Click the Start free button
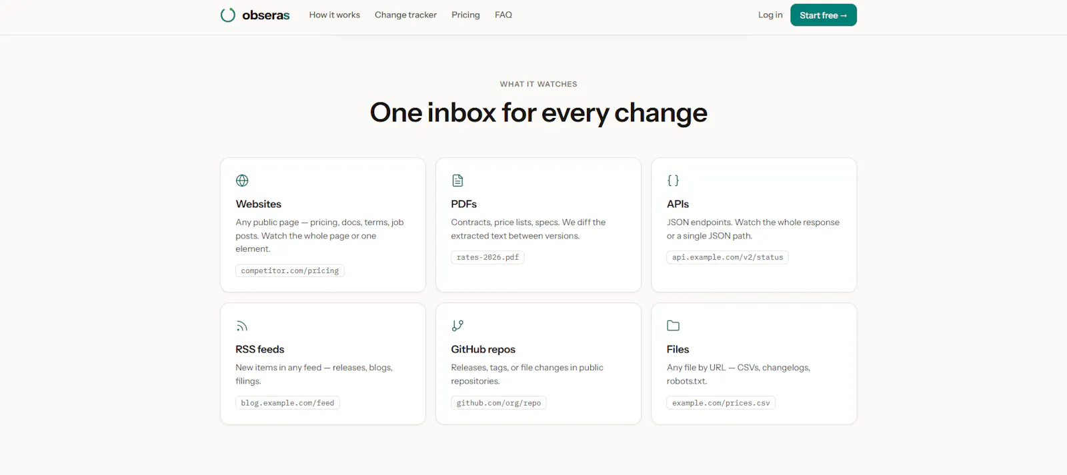Viewport: 1067px width, 475px height. 824,15
